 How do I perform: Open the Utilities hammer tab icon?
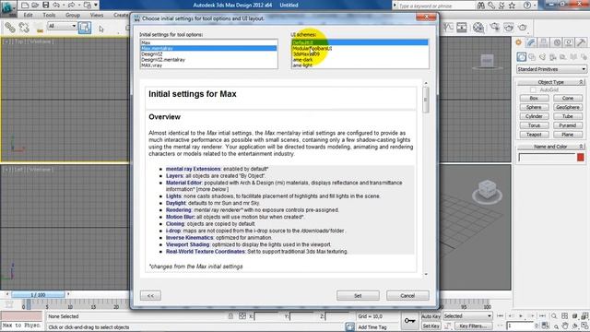click(x=582, y=42)
